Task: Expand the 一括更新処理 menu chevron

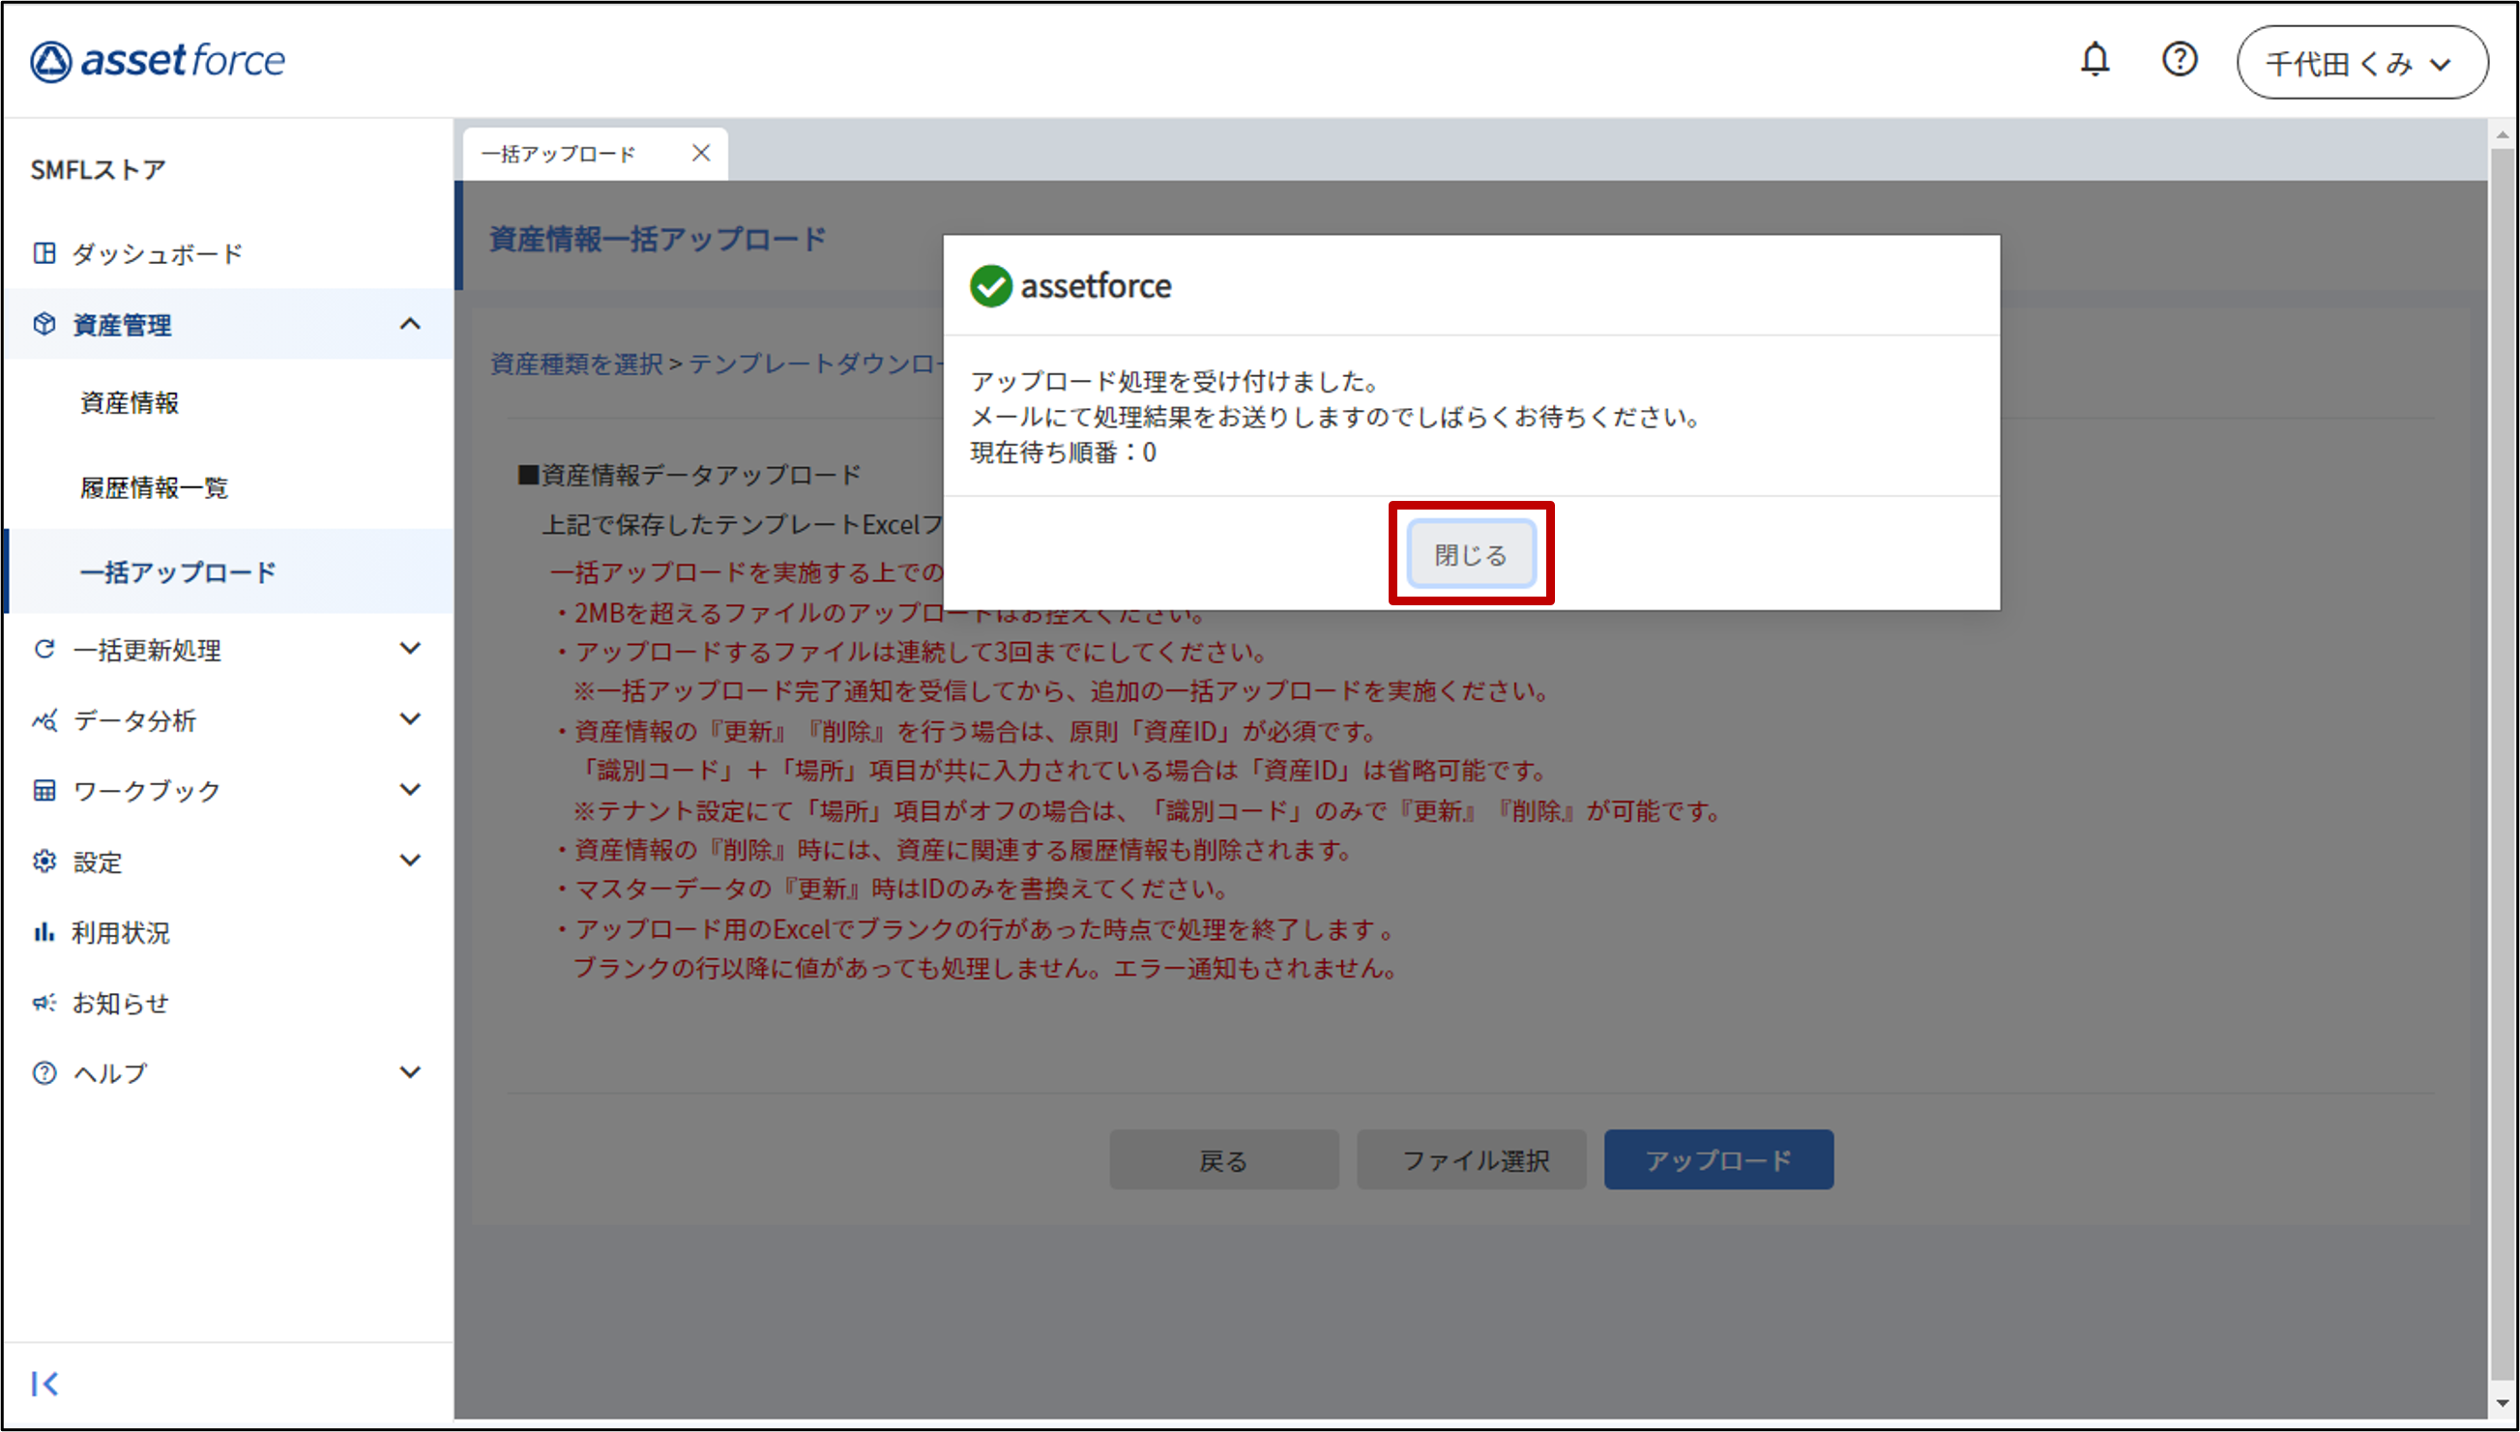Action: [x=410, y=648]
